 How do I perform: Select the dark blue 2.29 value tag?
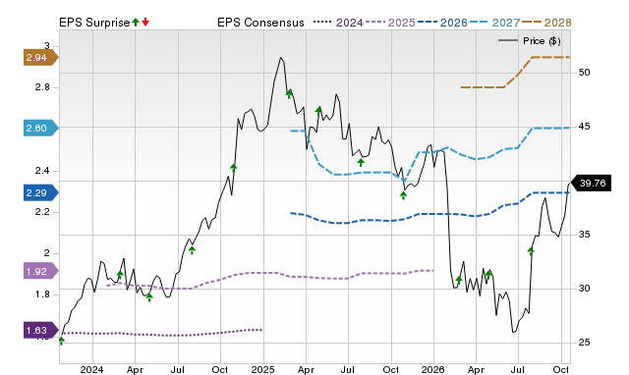40,192
